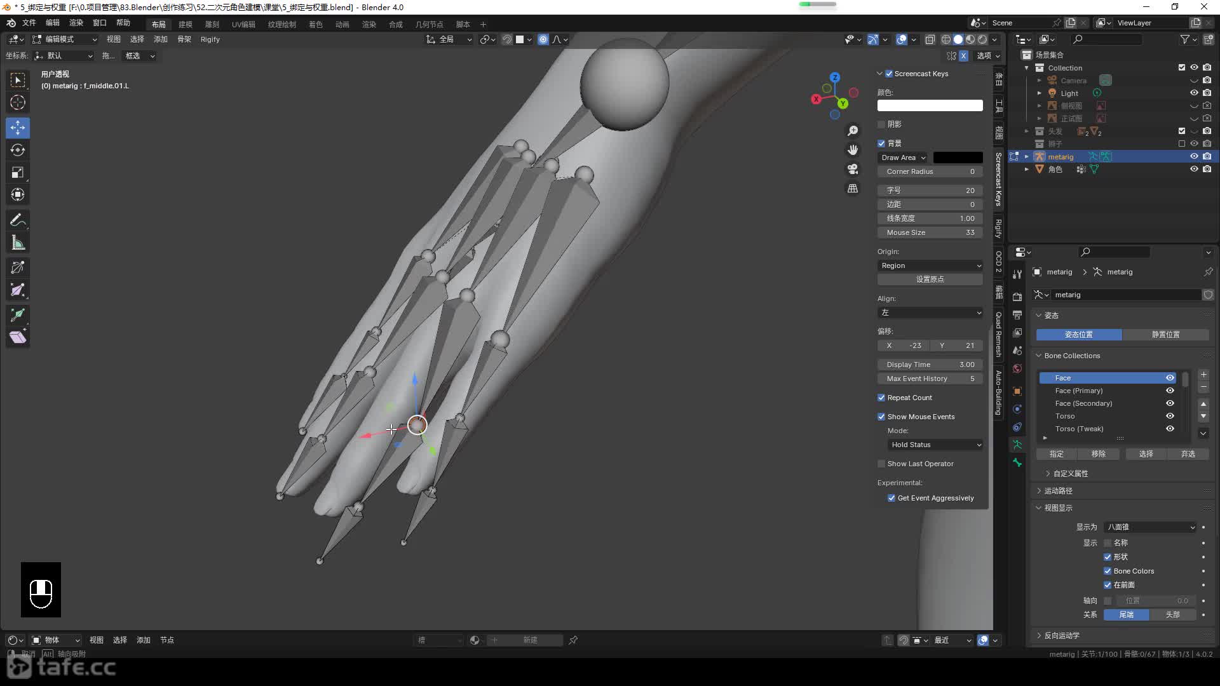Switch to solid viewport shading
1220x686 pixels.
click(x=958, y=39)
